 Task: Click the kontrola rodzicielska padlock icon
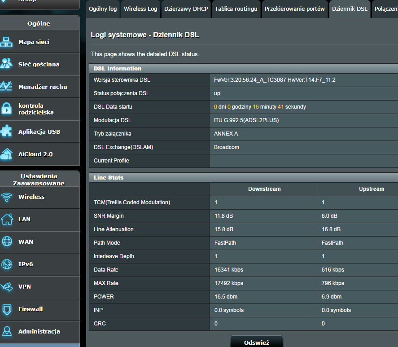(7, 109)
